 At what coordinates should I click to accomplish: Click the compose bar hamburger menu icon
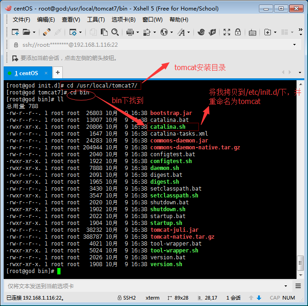298,286
